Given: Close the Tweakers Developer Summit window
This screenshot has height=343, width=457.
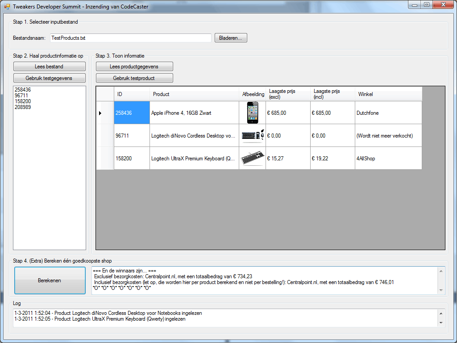Looking at the screenshot, I should coord(443,4).
